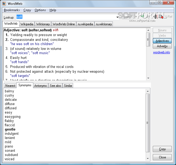Click the copy-to-document icon beside the speaker

161,17
